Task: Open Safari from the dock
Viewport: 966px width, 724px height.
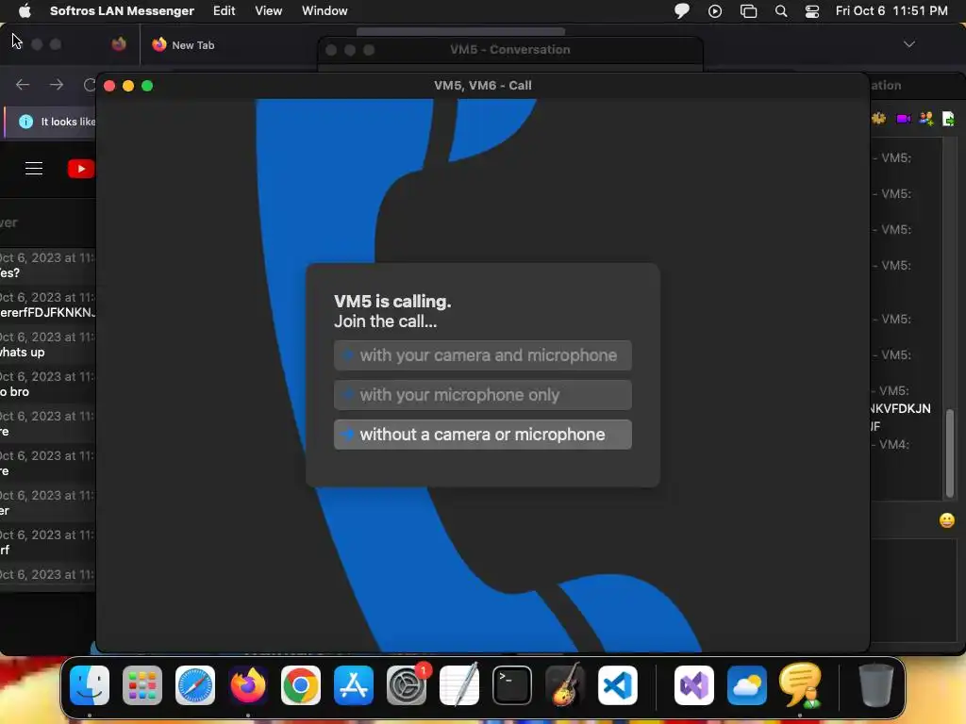Action: [195, 685]
